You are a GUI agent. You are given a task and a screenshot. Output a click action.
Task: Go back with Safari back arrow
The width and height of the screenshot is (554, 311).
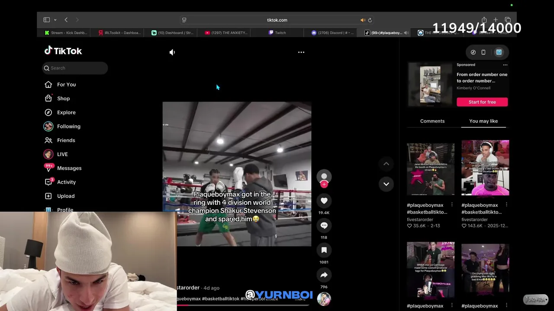(66, 20)
